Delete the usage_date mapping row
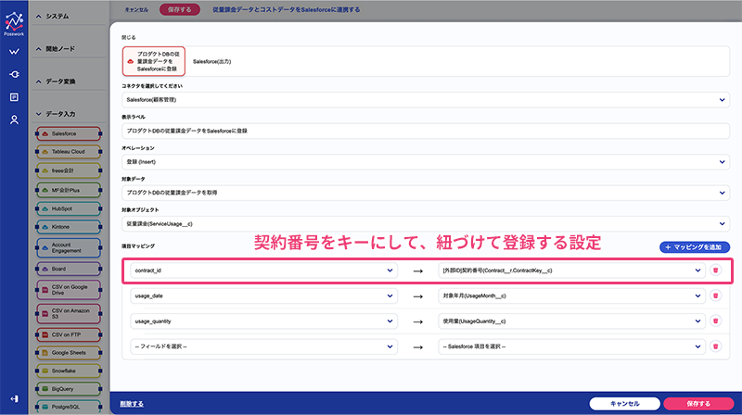 [715, 296]
